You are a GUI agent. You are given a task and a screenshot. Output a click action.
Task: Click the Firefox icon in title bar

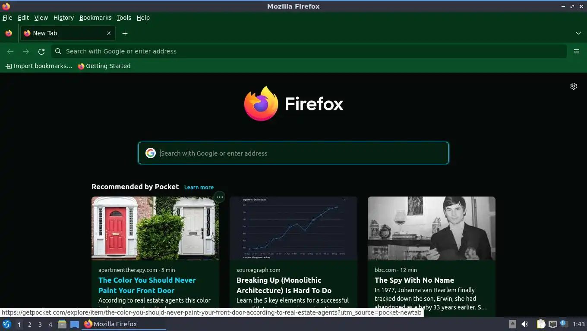pyautogui.click(x=6, y=6)
